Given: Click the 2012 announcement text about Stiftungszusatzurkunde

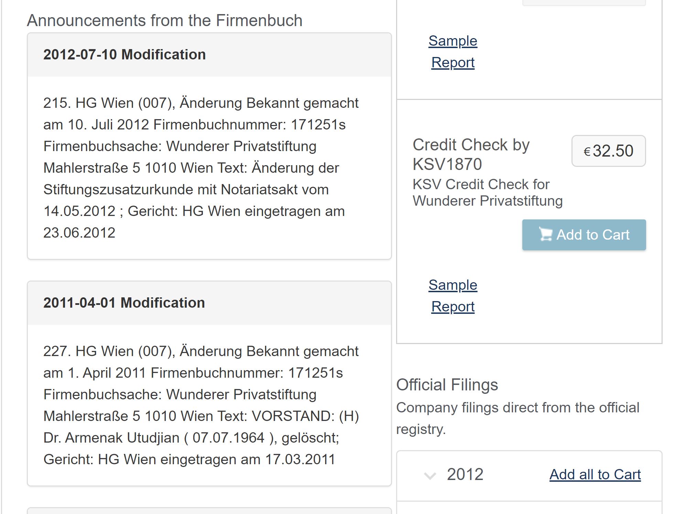Looking at the screenshot, I should (201, 168).
